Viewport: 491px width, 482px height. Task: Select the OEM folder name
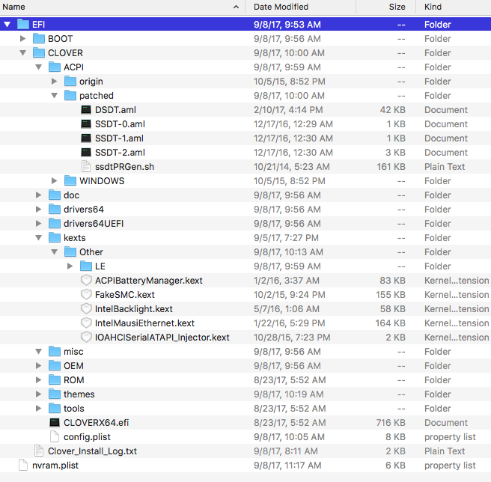pos(73,366)
